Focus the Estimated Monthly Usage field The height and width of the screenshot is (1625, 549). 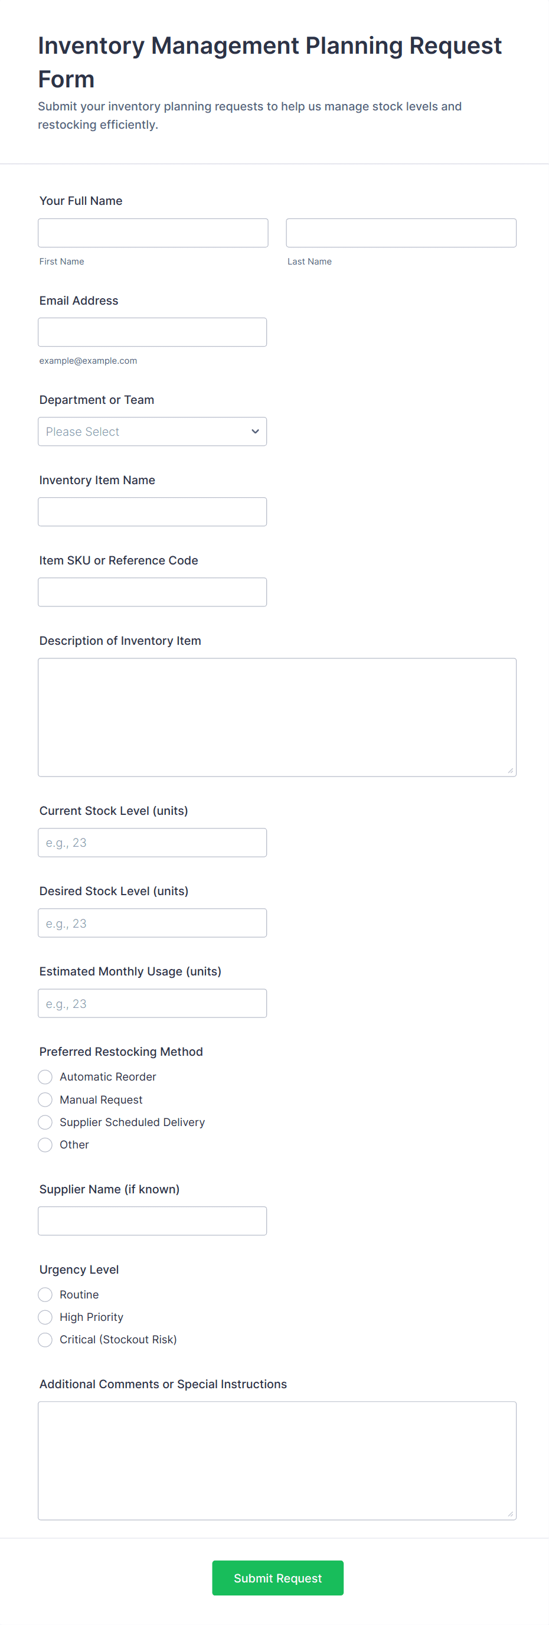pos(152,1003)
